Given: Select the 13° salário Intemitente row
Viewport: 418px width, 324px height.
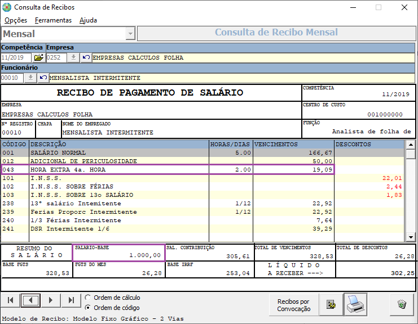Looking at the screenshot, I should click(x=203, y=203).
